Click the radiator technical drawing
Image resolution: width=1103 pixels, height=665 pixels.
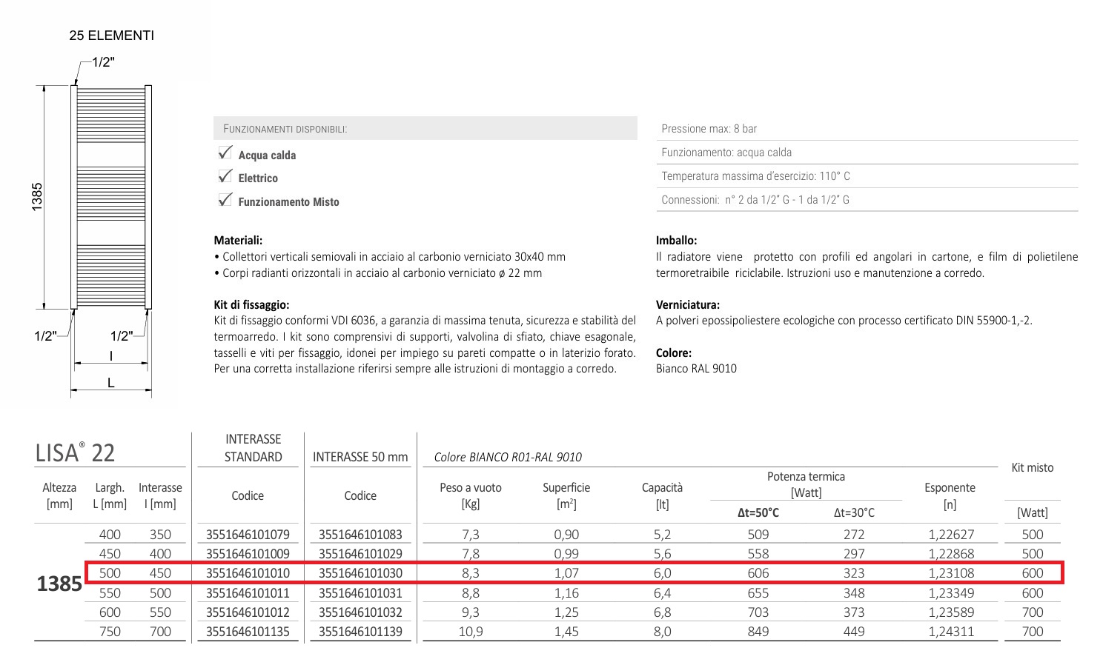[x=111, y=196]
